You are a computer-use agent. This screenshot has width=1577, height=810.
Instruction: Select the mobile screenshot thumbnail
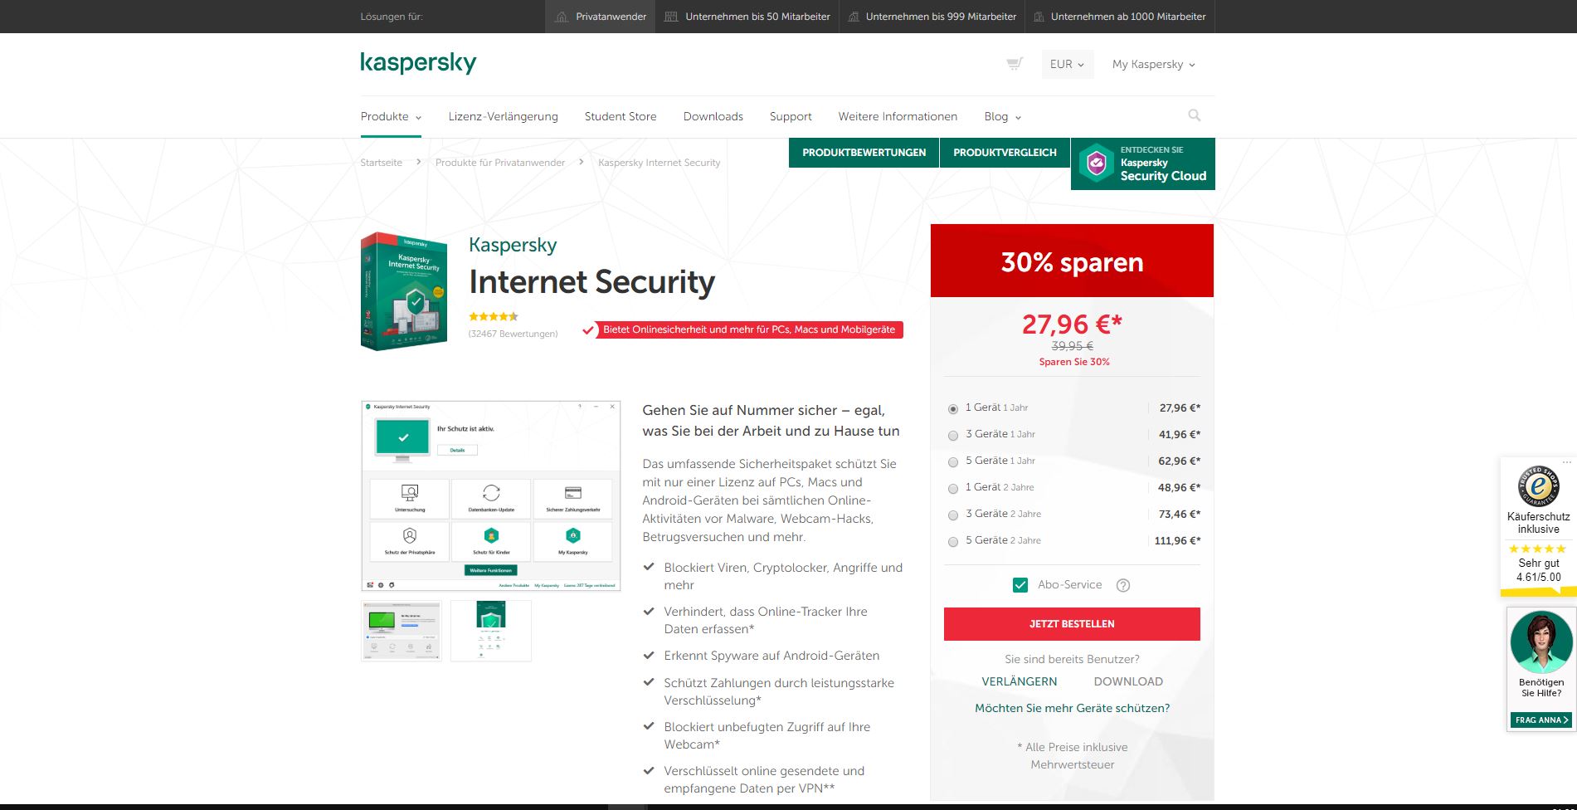(x=491, y=631)
